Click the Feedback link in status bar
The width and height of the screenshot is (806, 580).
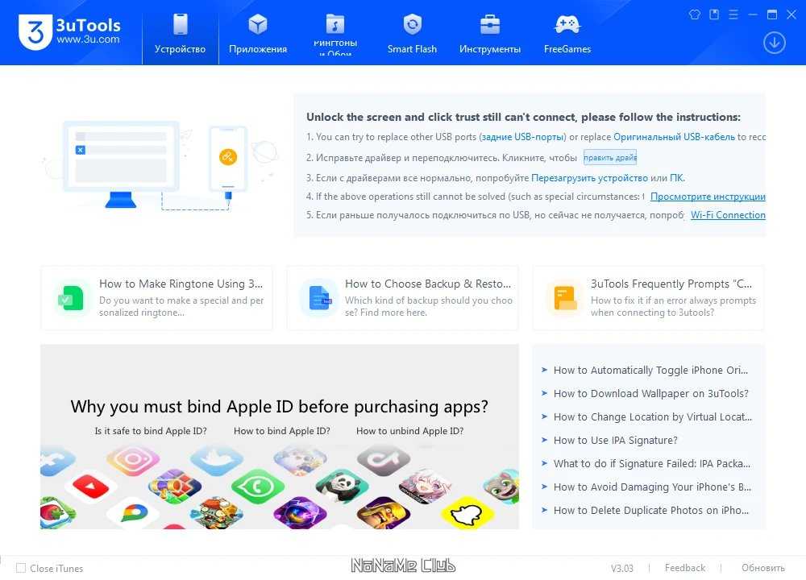click(x=684, y=568)
